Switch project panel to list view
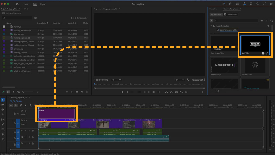The image size is (275, 155). 9,92
